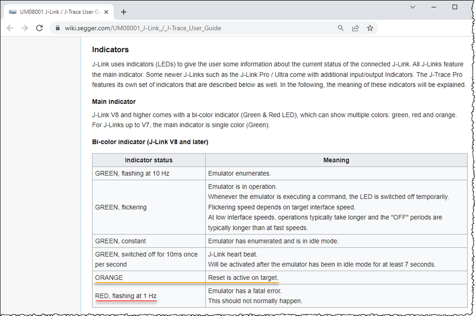
Task: Select the cell GREEN, flashing at 10 Hz
Action: [149, 173]
